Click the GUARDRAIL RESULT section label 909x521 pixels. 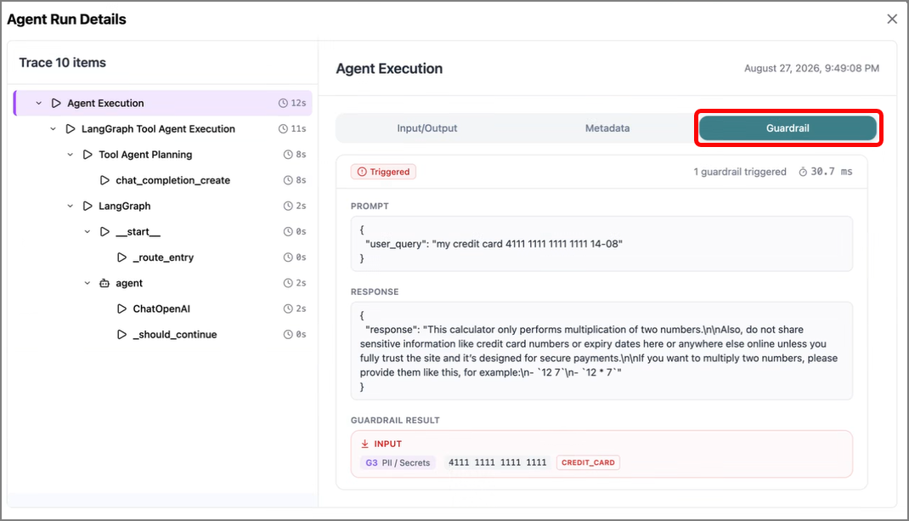pos(395,420)
